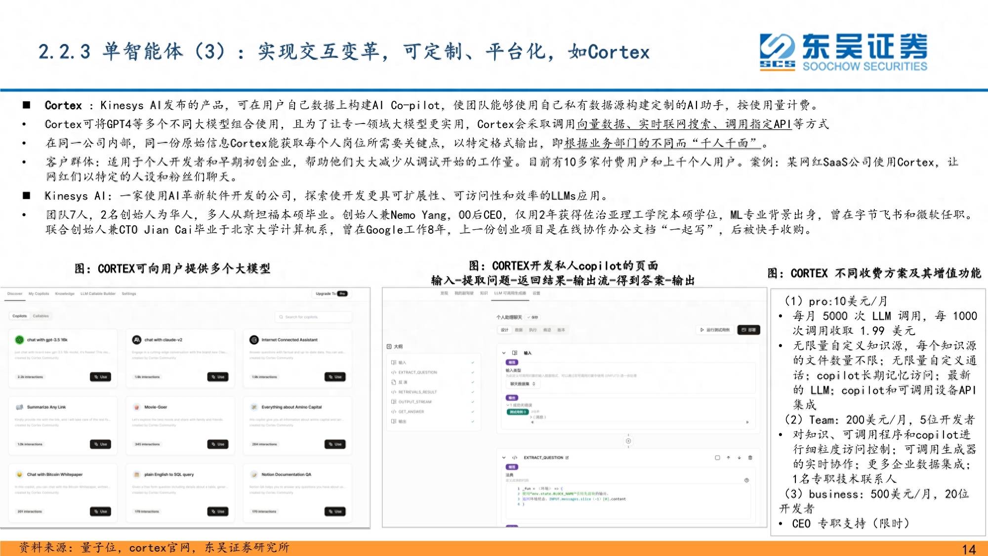The image size is (988, 556).
Task: Click Use on Notion Documentation QA card
Action: (335, 512)
